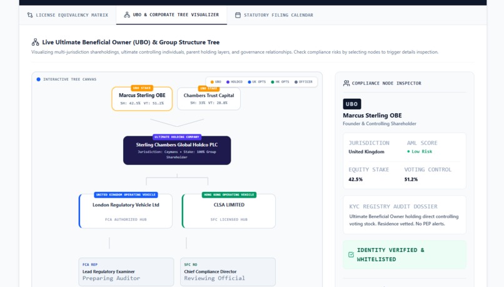Click the orange UBO legend swatch

pyautogui.click(x=212, y=82)
